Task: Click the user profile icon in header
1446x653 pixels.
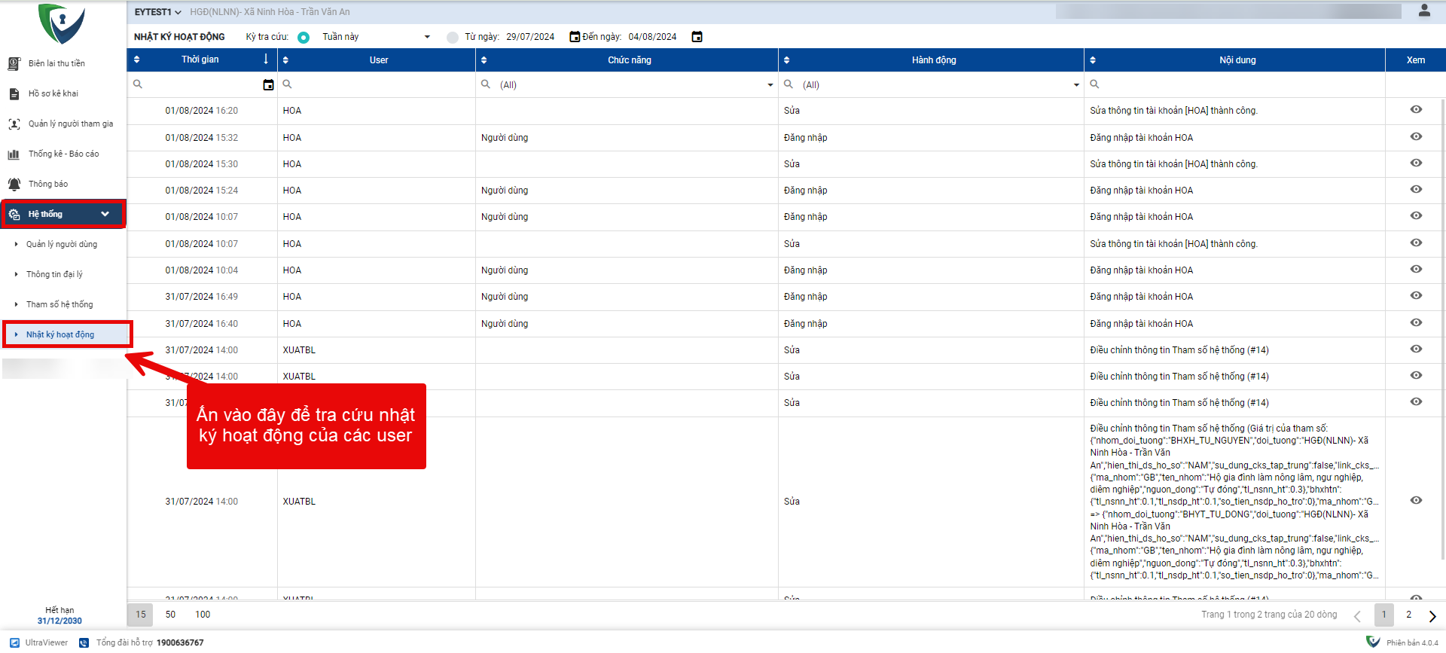Action: tap(1424, 11)
